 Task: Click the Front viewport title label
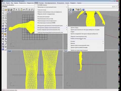pos(9,51)
